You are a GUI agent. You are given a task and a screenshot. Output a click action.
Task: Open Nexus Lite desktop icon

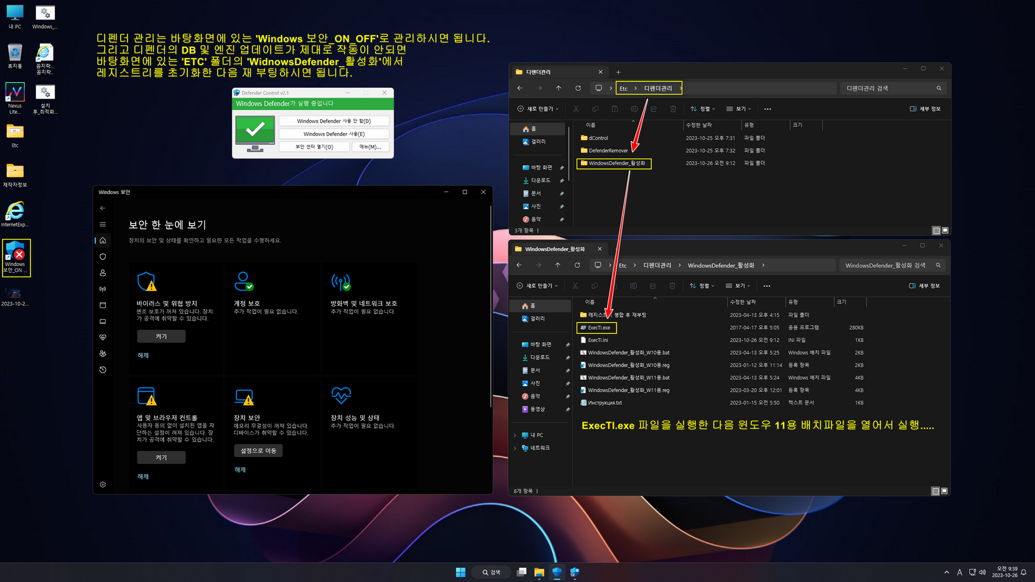(15, 99)
